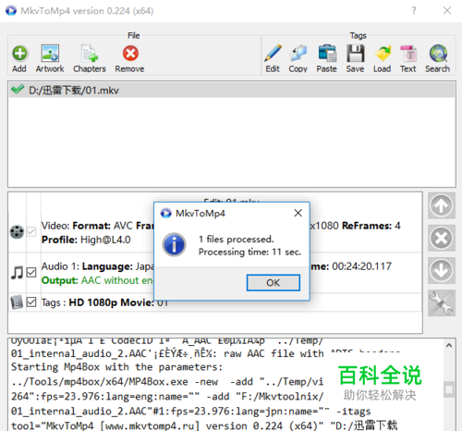Click the Add file icon
This screenshot has width=462, height=431.
click(19, 54)
